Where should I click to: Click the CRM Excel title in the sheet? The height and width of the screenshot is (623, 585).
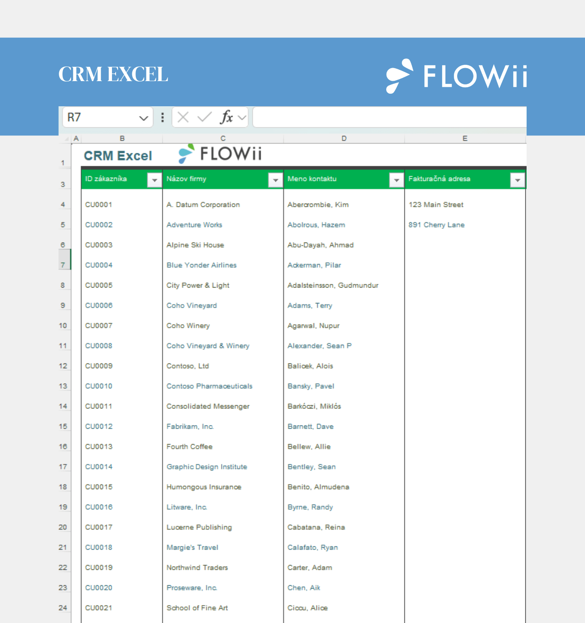[x=118, y=156]
